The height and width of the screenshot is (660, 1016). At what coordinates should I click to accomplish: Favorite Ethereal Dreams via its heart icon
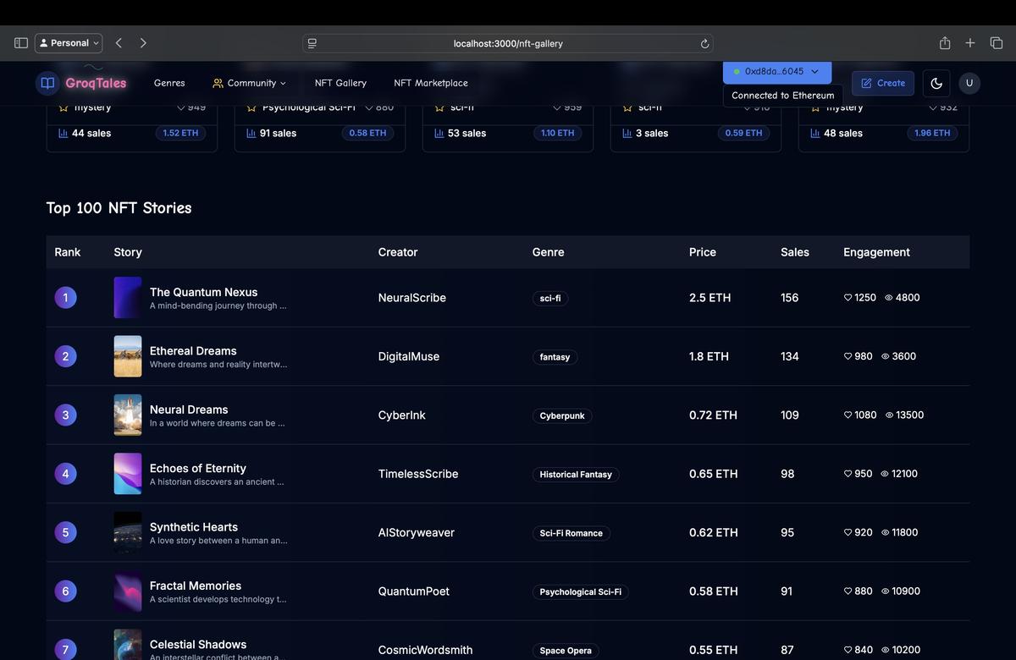(x=848, y=356)
